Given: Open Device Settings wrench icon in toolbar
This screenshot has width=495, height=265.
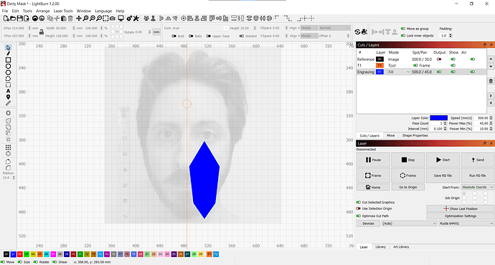Looking at the screenshot, I should click(x=136, y=19).
